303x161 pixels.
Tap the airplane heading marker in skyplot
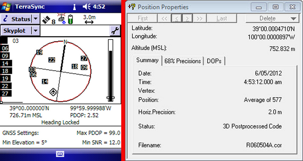pyautogui.click(x=53, y=92)
